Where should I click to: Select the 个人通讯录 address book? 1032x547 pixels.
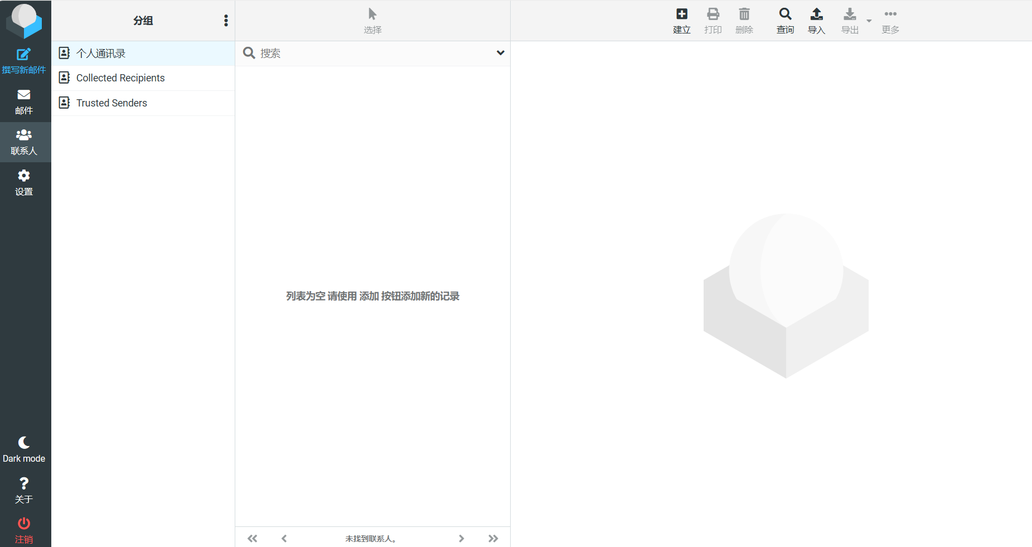pyautogui.click(x=101, y=54)
